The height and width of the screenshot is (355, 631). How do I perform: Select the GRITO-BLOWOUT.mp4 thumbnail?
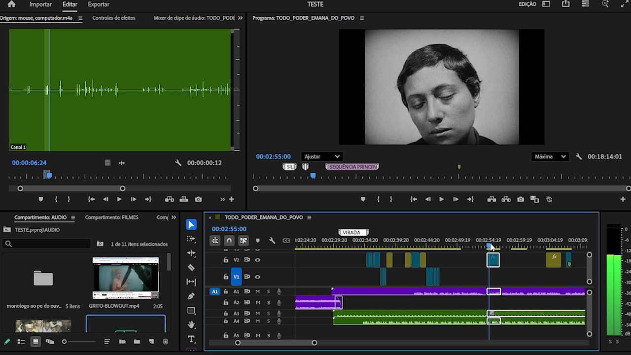[126, 278]
